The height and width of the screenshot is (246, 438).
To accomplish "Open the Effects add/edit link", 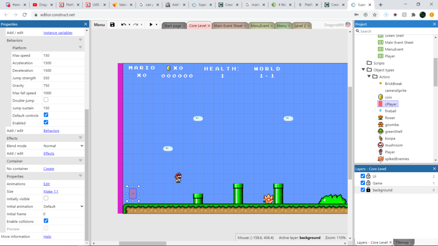I will coord(49,153).
